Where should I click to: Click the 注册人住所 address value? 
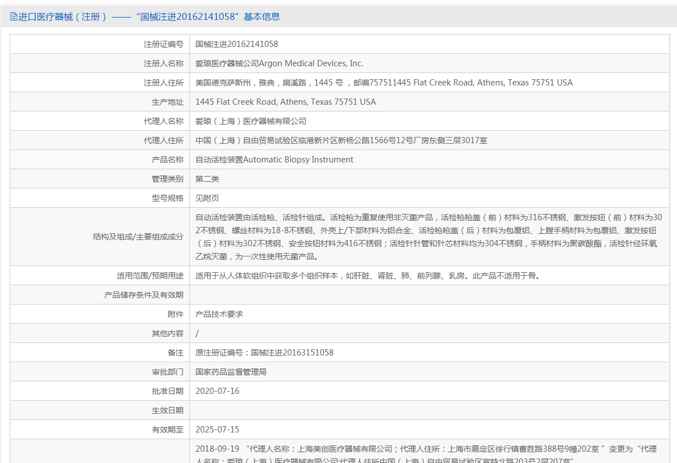(383, 83)
